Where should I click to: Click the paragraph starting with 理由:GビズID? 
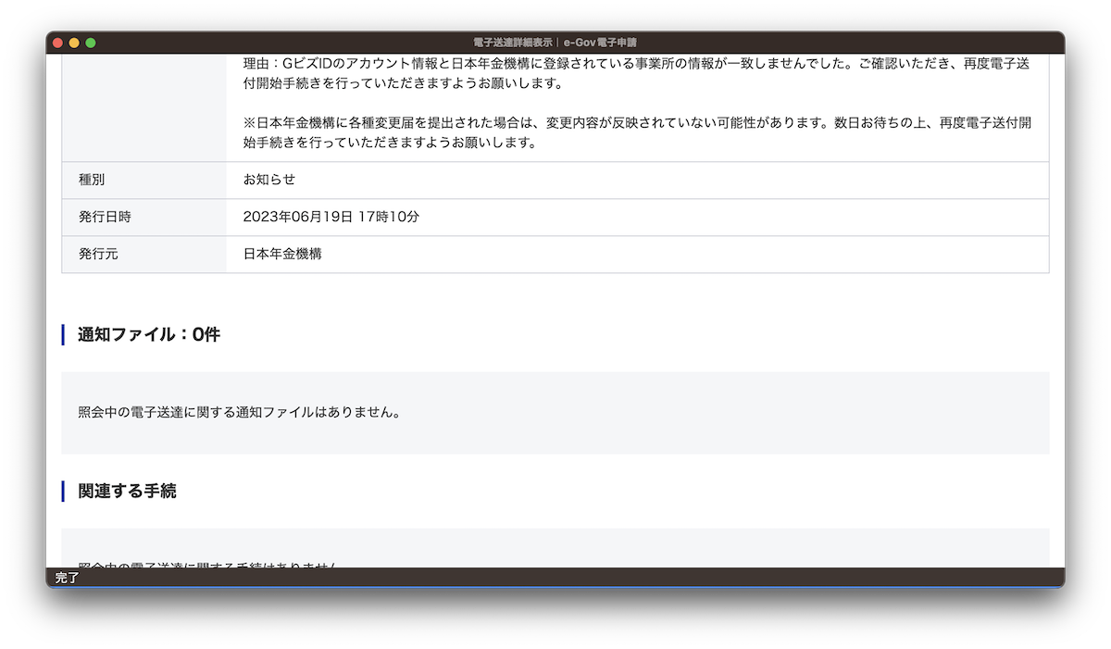click(637, 73)
